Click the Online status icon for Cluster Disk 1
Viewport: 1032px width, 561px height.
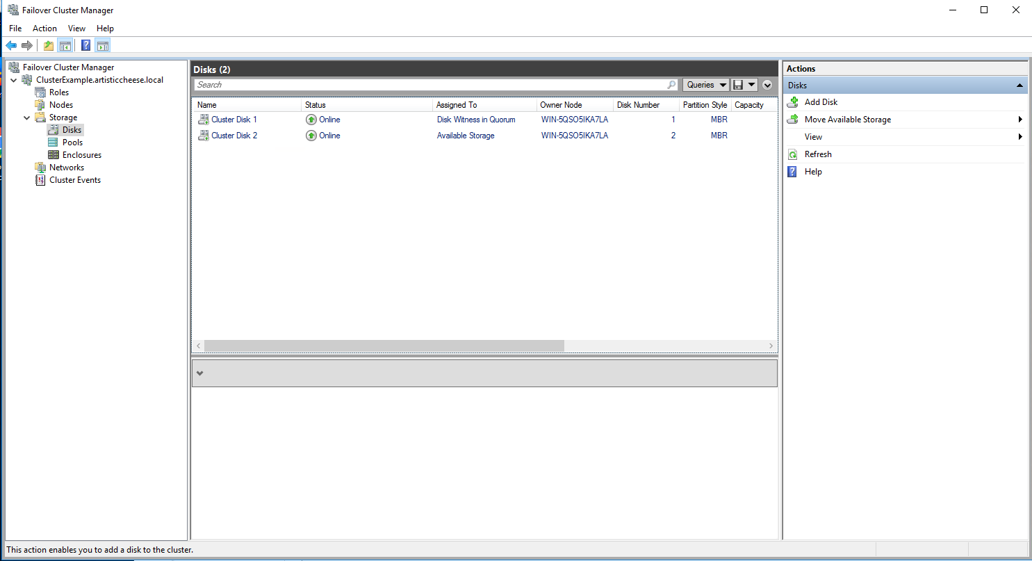point(311,120)
